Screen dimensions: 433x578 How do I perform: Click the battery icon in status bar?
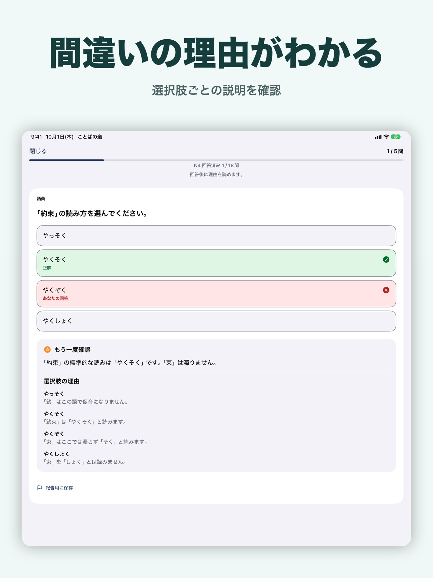click(x=396, y=137)
